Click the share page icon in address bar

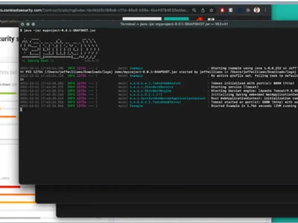coord(203,10)
